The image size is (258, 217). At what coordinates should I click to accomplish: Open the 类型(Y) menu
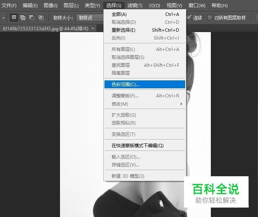pyautogui.click(x=92, y=5)
